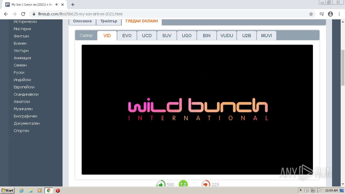Select the SUV server tab
The height and width of the screenshot is (194, 345).
point(167,36)
